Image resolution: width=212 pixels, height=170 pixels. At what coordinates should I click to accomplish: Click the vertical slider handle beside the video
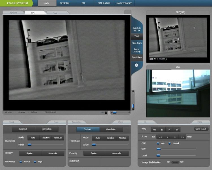[133, 106]
